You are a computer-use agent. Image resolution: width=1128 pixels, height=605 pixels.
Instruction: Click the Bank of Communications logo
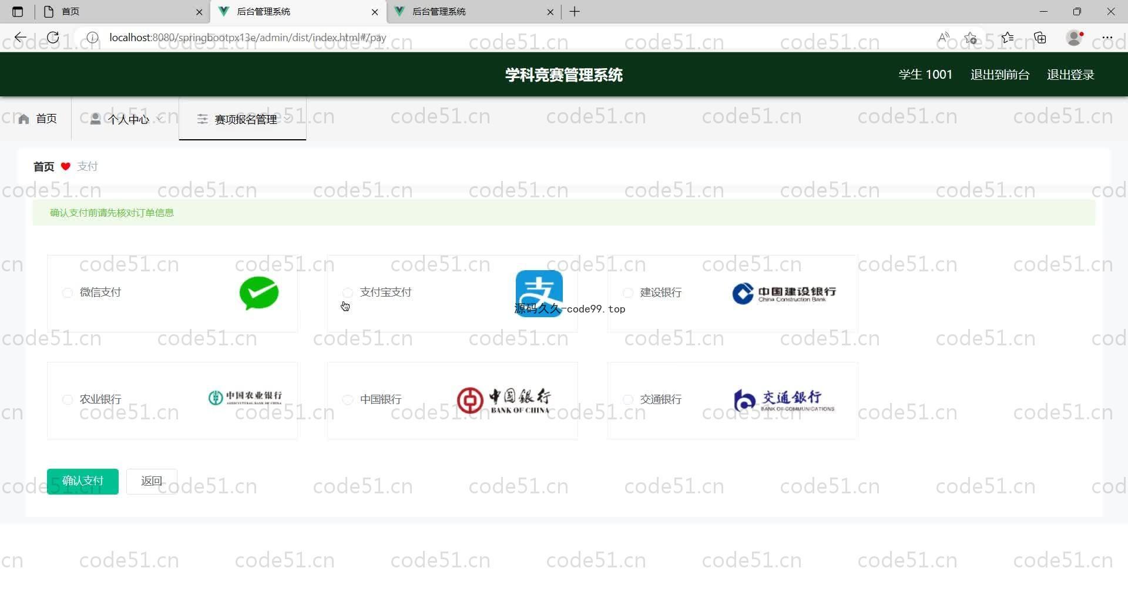click(x=784, y=400)
